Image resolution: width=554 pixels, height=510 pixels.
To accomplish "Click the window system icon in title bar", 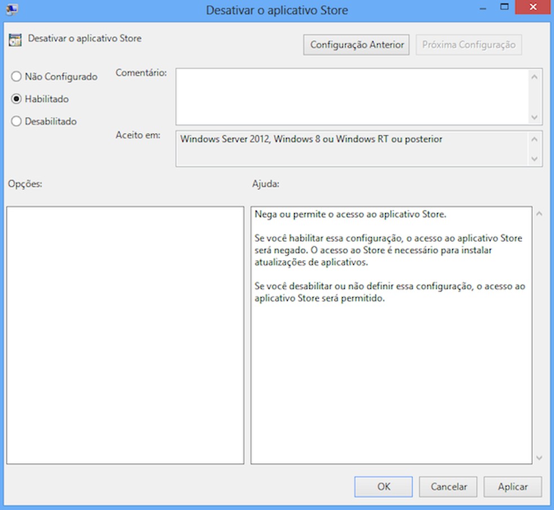I will 12,9.
